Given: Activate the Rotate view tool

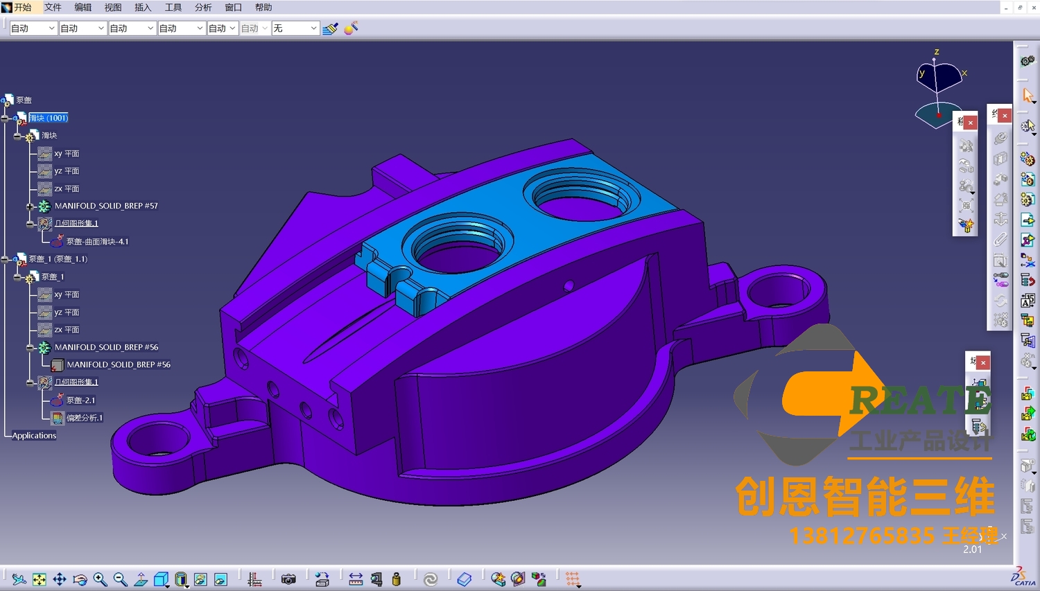Looking at the screenshot, I should point(80,579).
